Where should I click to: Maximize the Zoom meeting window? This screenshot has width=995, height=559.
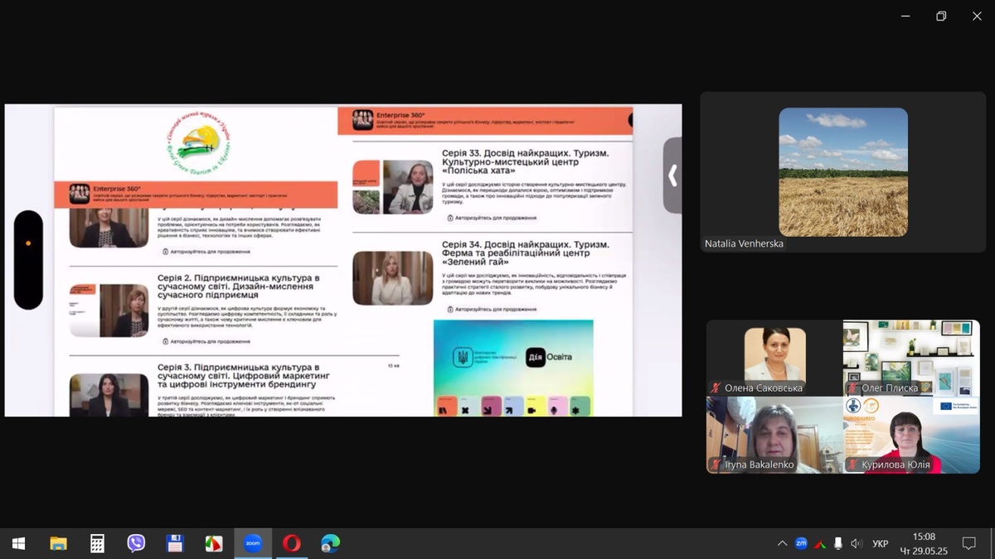941,16
